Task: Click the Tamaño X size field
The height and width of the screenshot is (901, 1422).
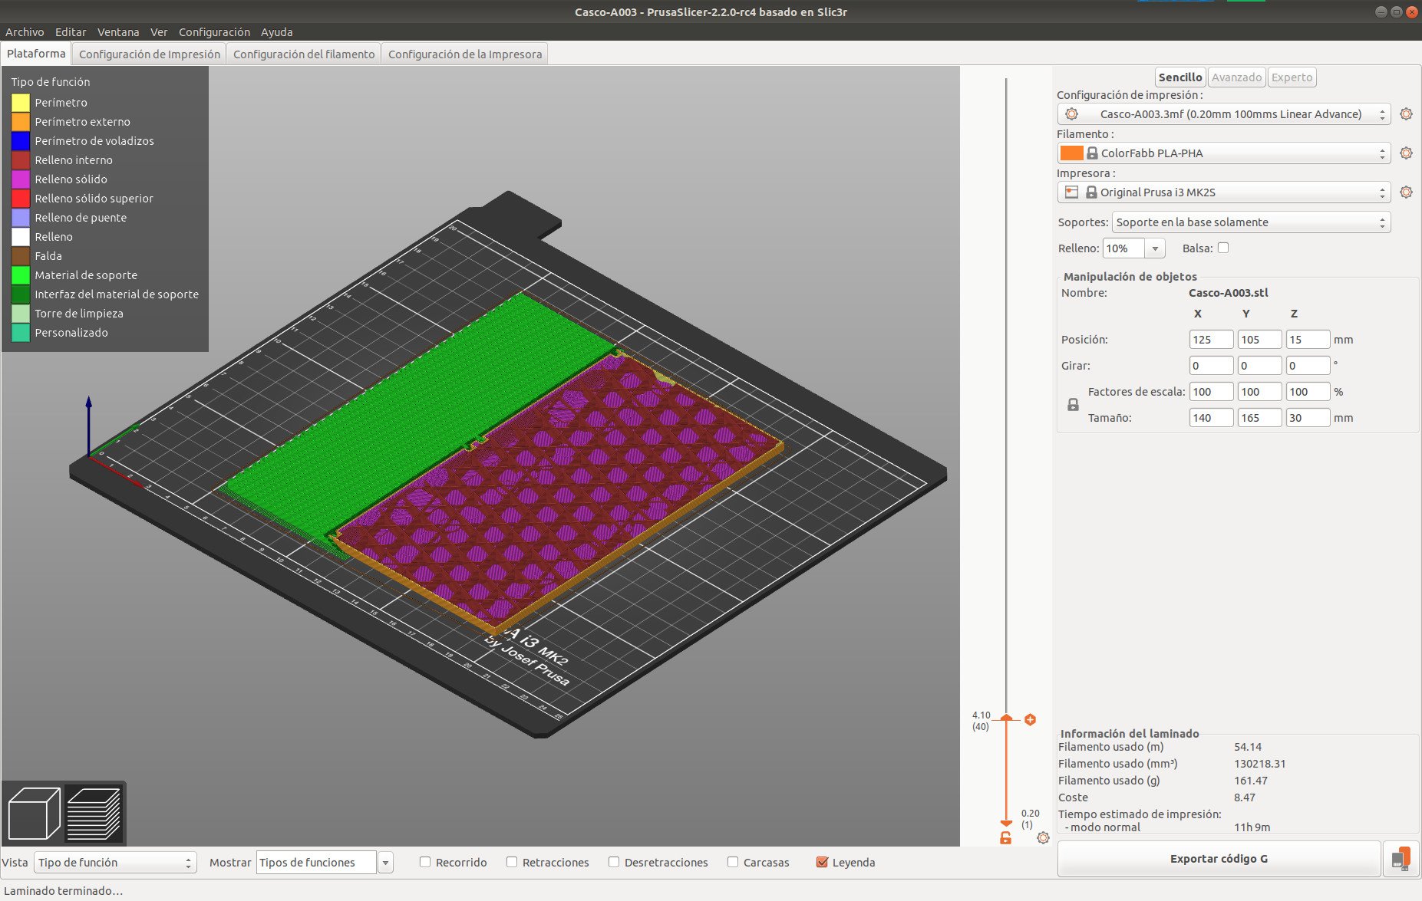Action: 1211,417
